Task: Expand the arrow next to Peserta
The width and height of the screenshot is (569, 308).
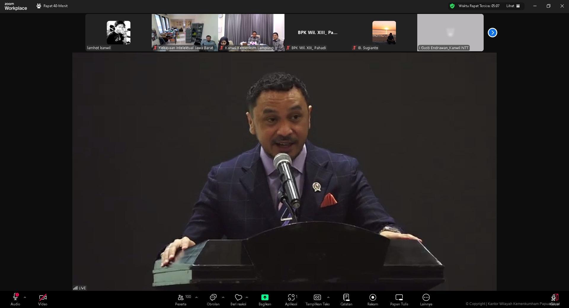Action: [196, 297]
